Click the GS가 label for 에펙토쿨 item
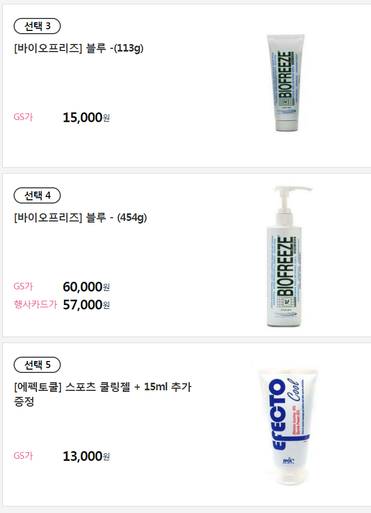The height and width of the screenshot is (513, 371). (23, 456)
